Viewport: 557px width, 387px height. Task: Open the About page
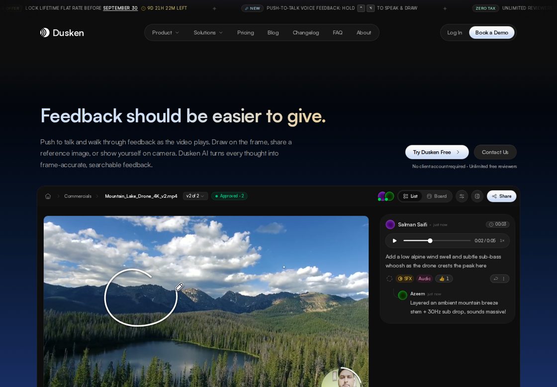364,33
